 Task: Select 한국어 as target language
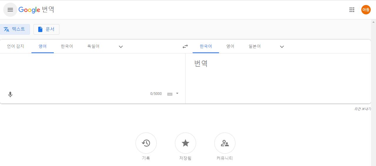(206, 46)
